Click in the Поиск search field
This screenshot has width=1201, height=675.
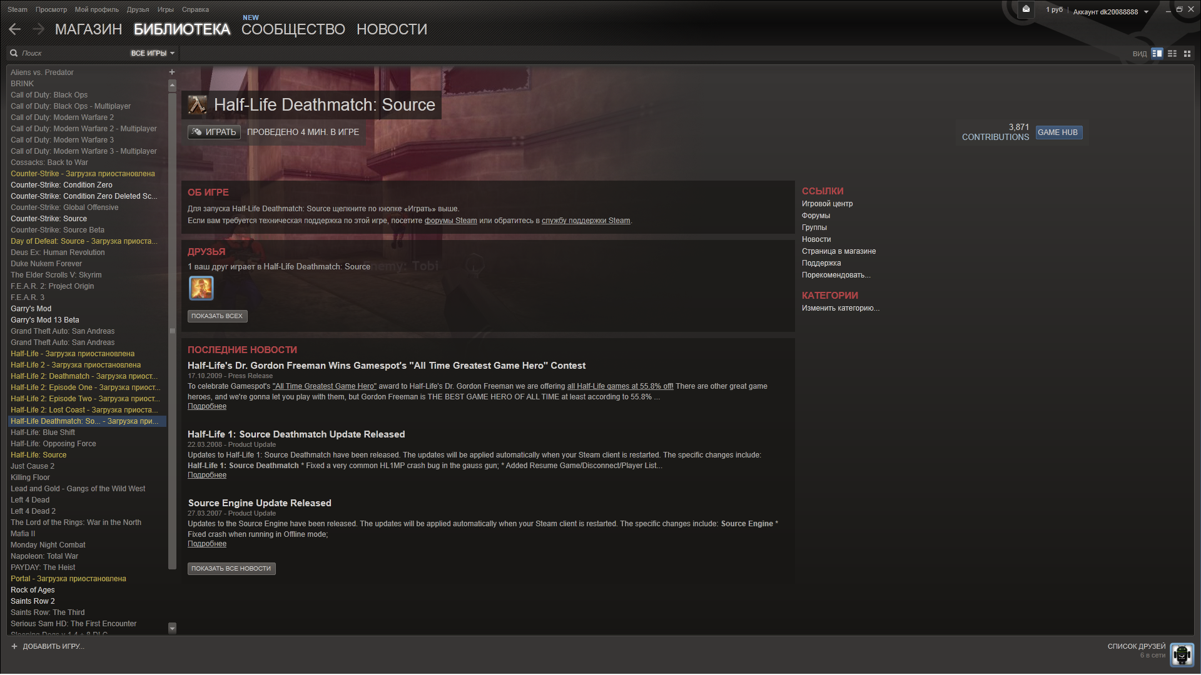click(72, 53)
